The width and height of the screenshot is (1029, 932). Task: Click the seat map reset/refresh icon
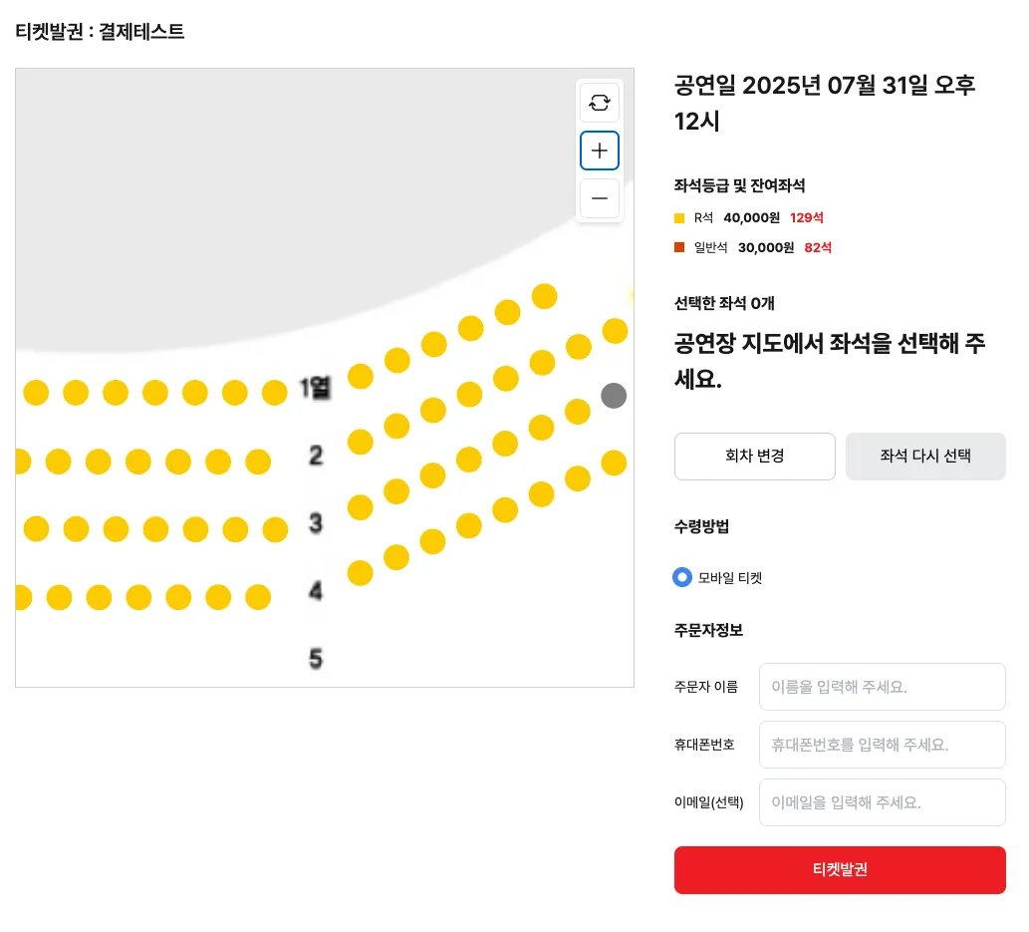click(600, 103)
